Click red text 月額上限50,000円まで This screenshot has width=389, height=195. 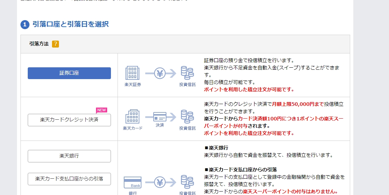click(x=298, y=104)
